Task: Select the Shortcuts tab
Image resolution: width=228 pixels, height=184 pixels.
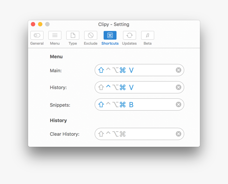Action: point(110,38)
